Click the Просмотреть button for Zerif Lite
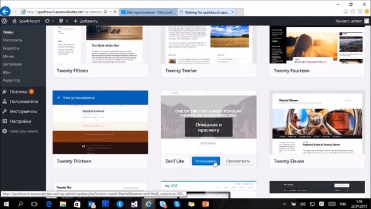The height and width of the screenshot is (209, 371). (x=238, y=161)
